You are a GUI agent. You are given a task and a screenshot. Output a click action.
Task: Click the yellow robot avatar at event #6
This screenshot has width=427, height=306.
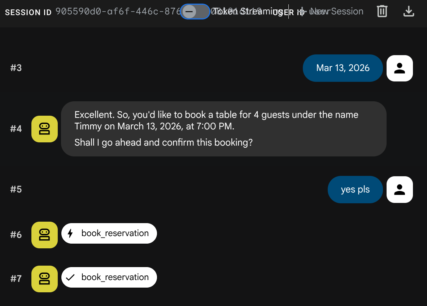pyautogui.click(x=44, y=235)
